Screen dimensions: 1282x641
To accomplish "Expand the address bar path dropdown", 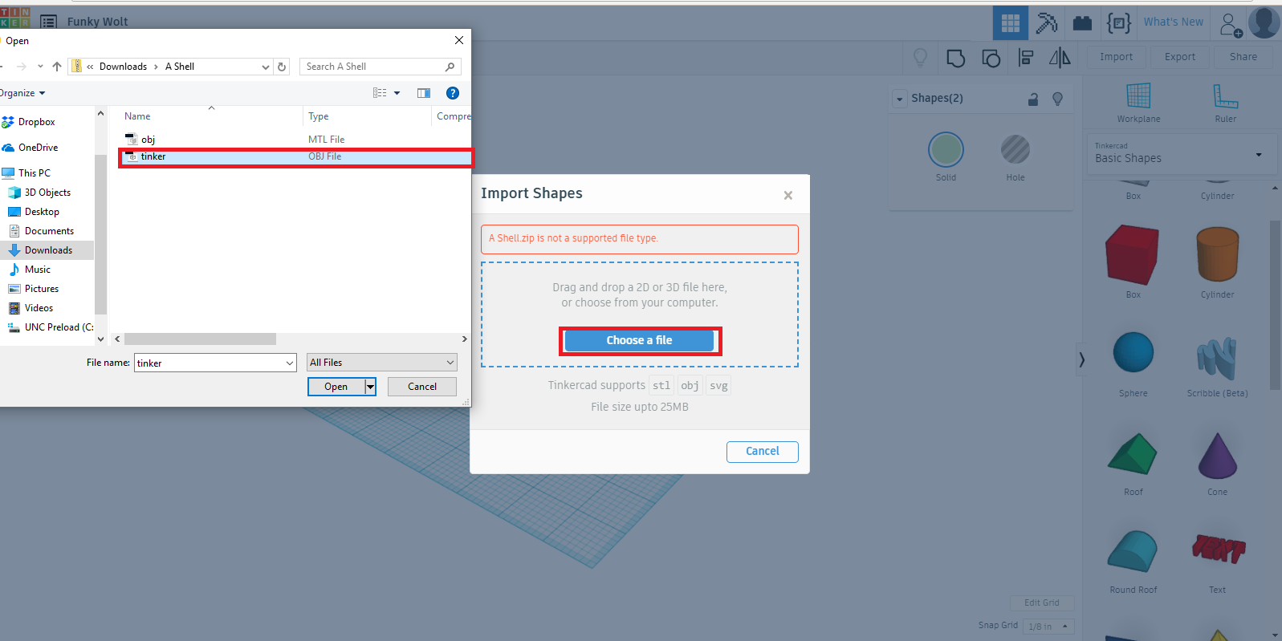I will pos(266,67).
